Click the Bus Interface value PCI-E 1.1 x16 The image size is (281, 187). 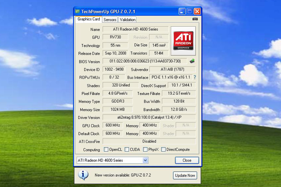point(171,77)
